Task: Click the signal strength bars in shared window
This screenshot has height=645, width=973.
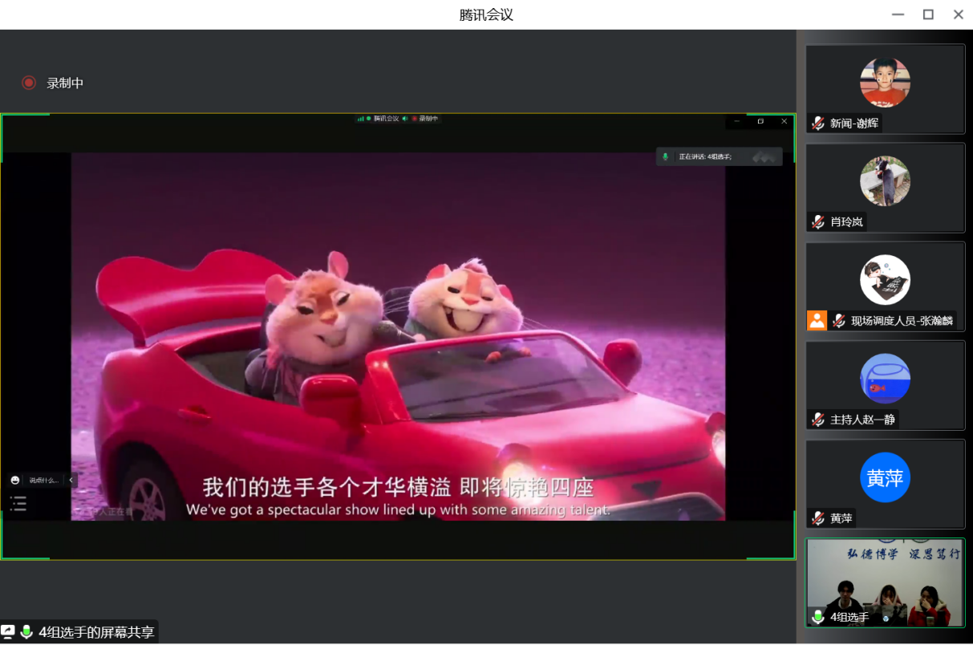Action: click(x=361, y=119)
